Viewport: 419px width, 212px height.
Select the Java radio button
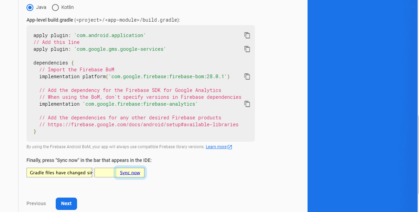(30, 7)
